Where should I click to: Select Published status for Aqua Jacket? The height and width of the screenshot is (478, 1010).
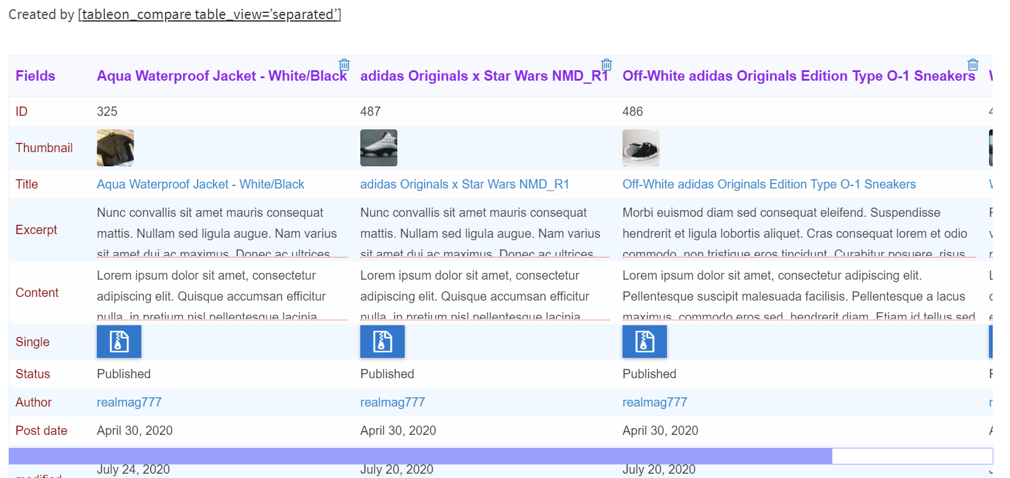click(x=123, y=374)
